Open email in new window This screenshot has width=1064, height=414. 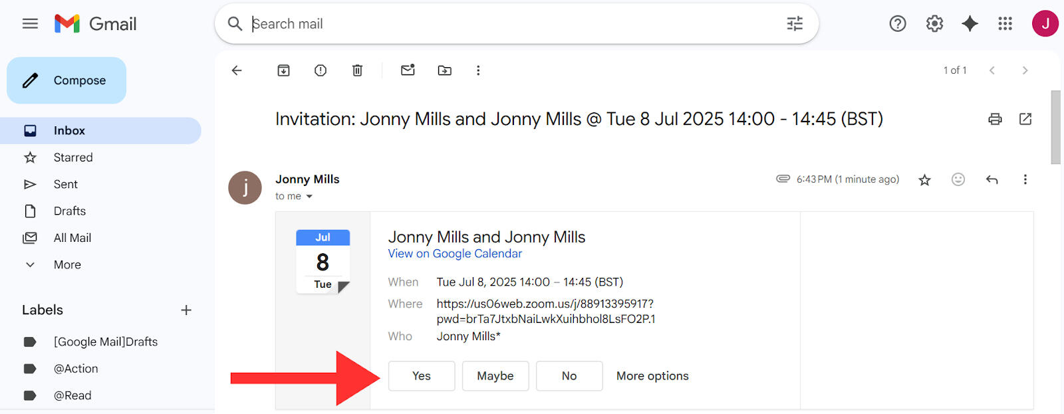tap(1025, 119)
